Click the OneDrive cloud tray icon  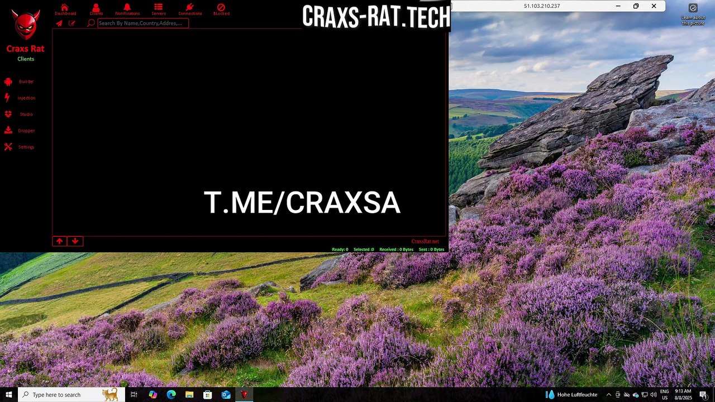point(627,395)
